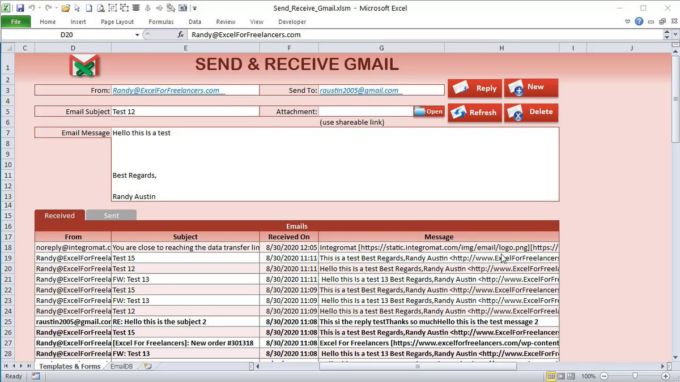Click the Distribute Horizontally icon
The height and width of the screenshot is (382, 680).
click(x=159, y=8)
